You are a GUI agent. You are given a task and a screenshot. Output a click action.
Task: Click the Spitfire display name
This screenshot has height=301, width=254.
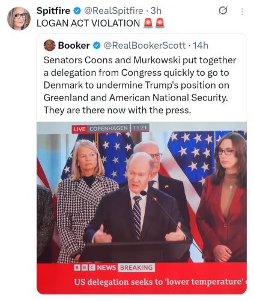pos(53,11)
